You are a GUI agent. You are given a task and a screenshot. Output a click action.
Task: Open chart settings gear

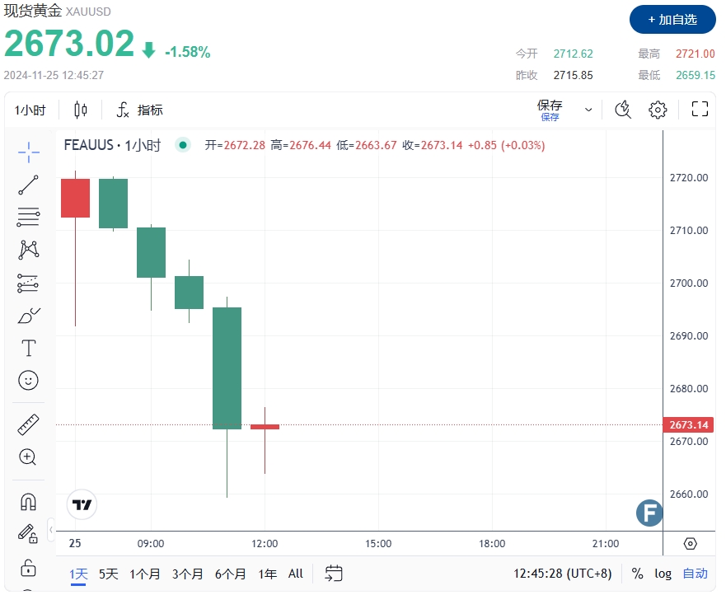658,110
